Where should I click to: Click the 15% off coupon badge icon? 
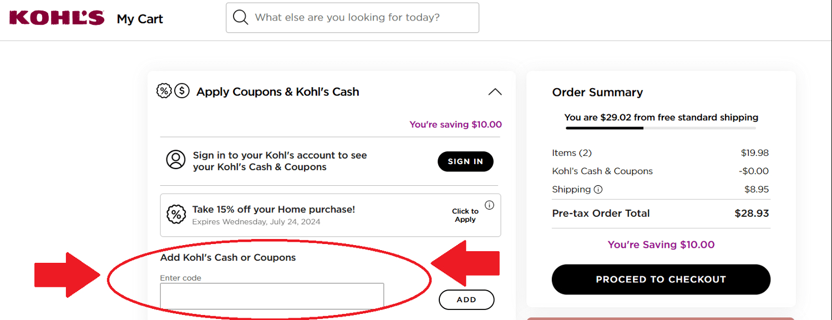(176, 214)
